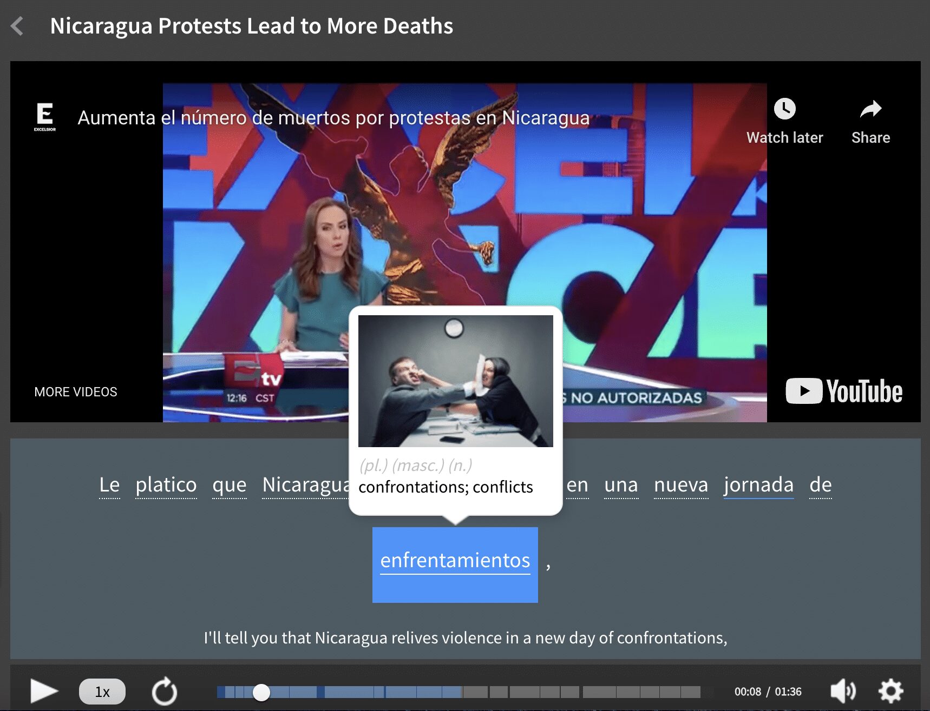Click the volume speaker icon

coord(841,690)
